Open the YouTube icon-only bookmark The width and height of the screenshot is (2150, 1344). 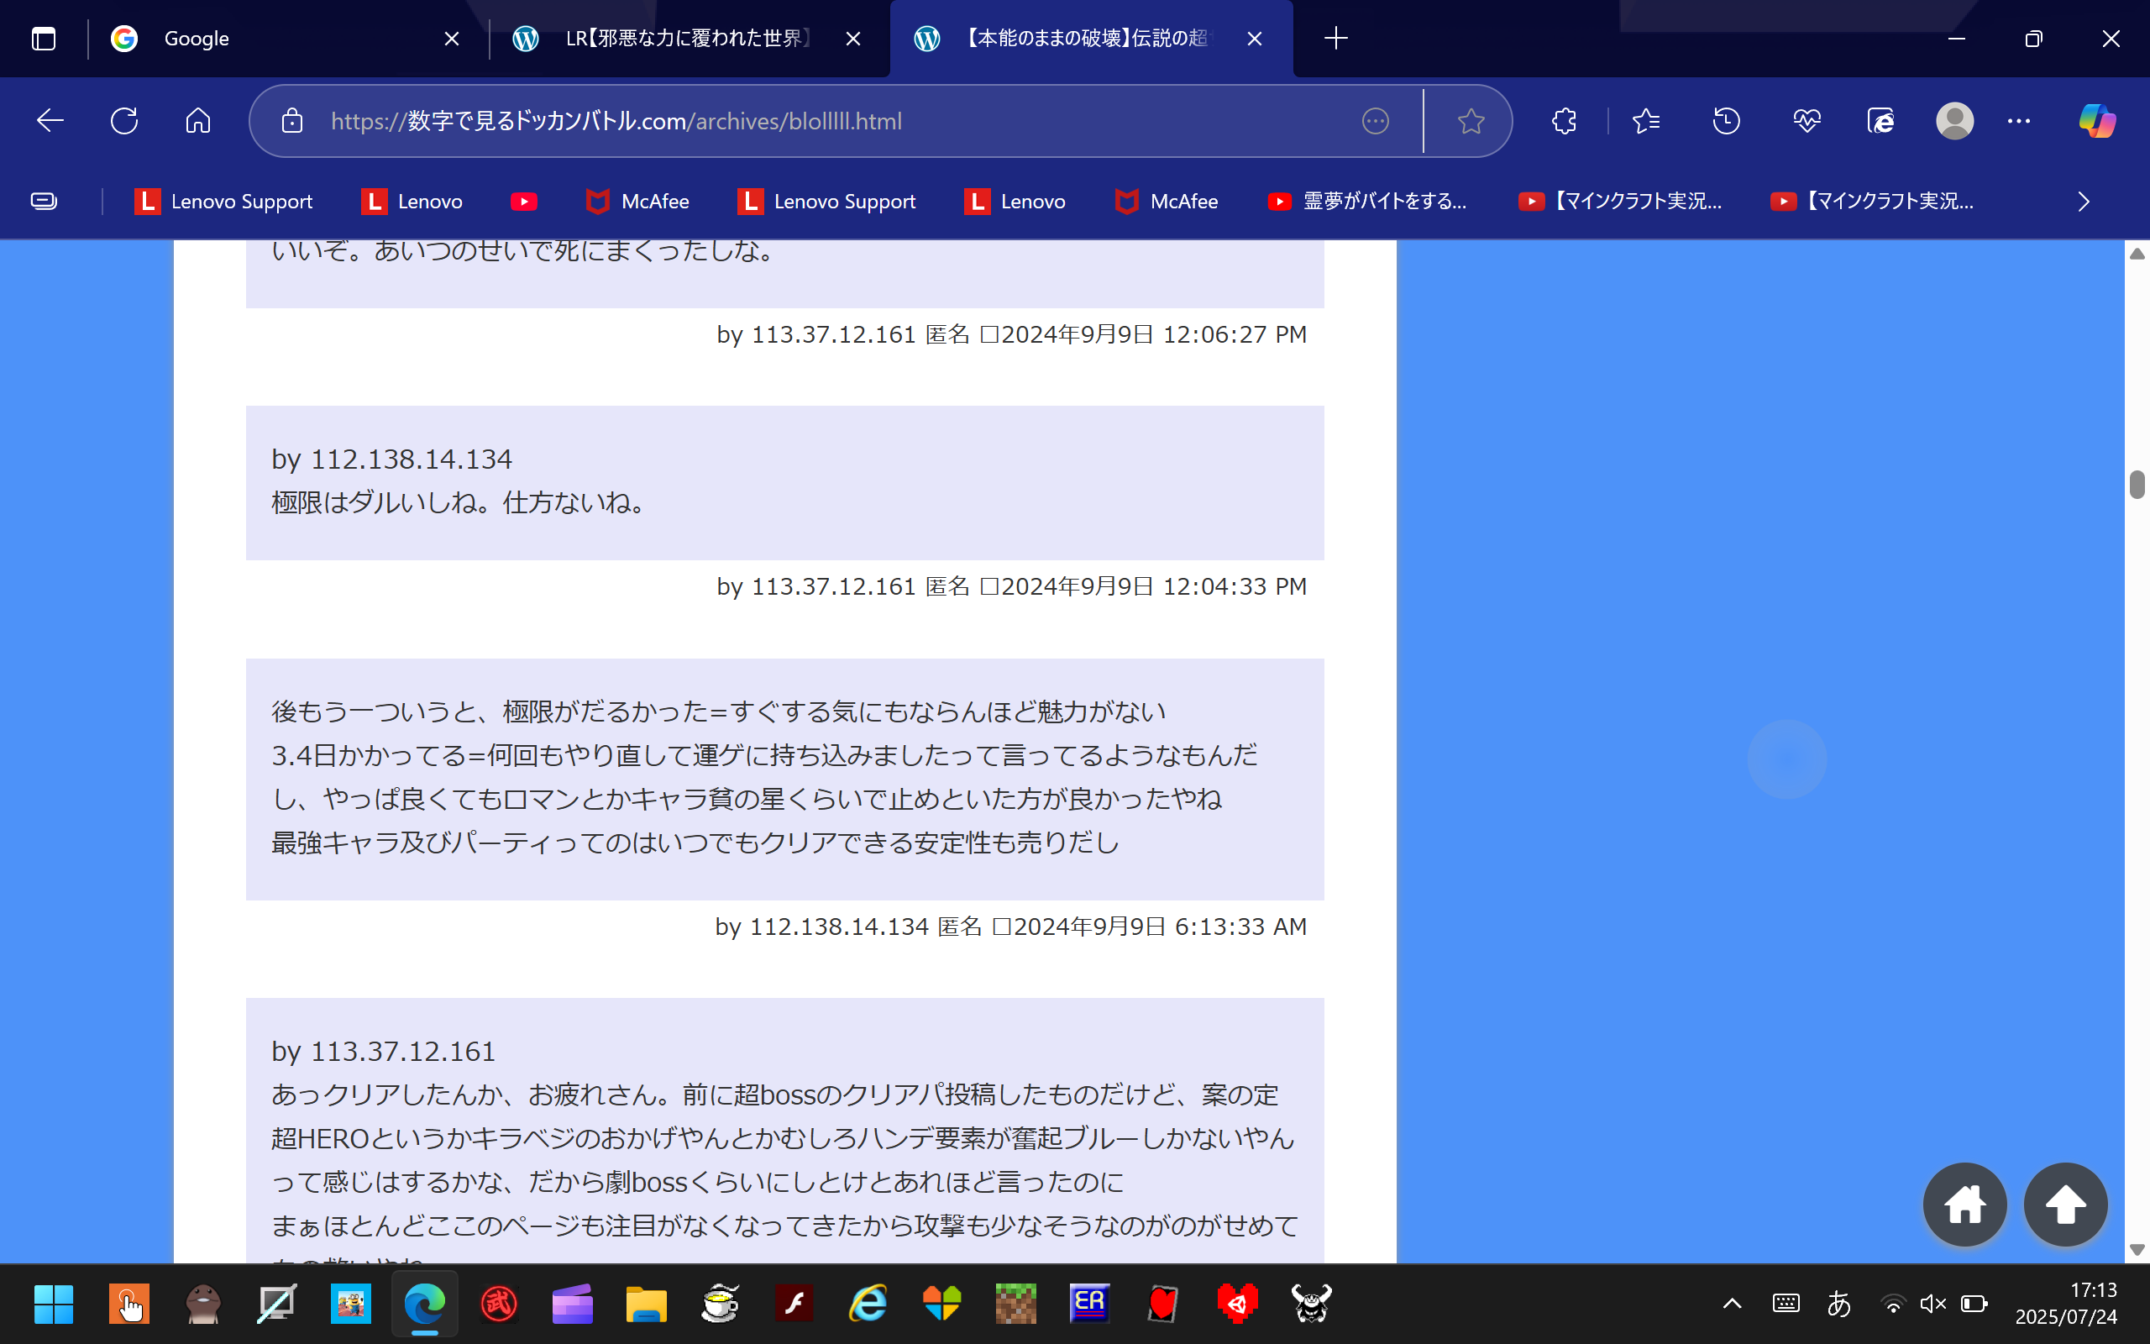point(524,202)
